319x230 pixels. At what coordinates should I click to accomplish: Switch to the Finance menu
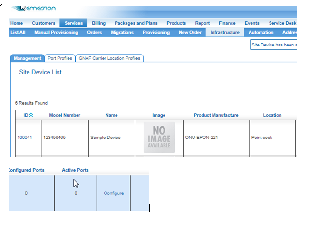click(227, 23)
